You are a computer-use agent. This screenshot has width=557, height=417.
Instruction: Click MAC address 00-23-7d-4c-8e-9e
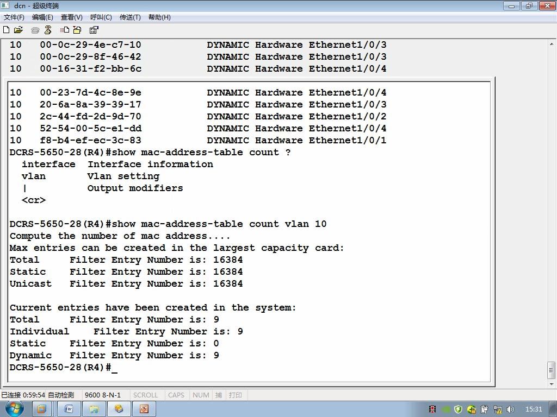(91, 92)
